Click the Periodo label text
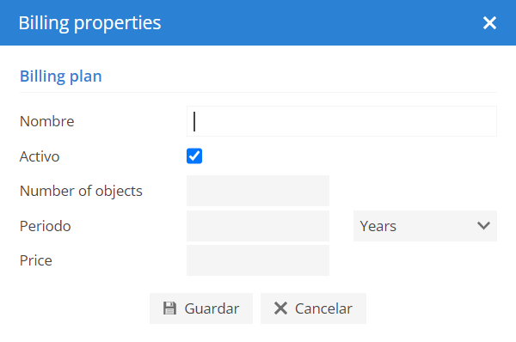Viewport: 516px width, 342px height. point(45,226)
